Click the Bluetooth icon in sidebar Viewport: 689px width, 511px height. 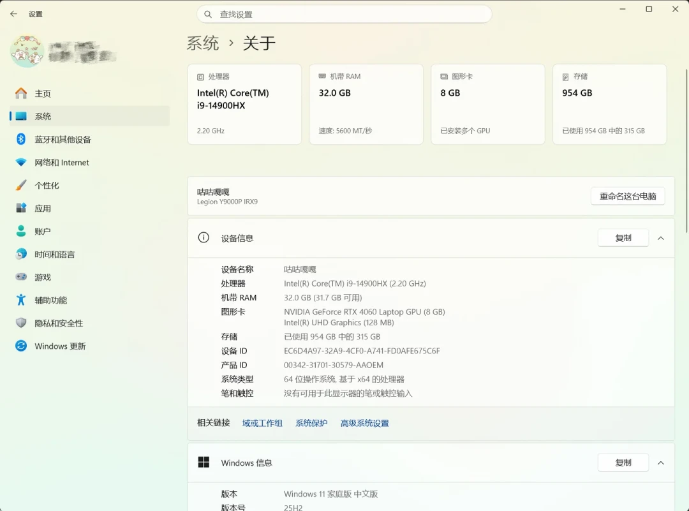[20, 139]
